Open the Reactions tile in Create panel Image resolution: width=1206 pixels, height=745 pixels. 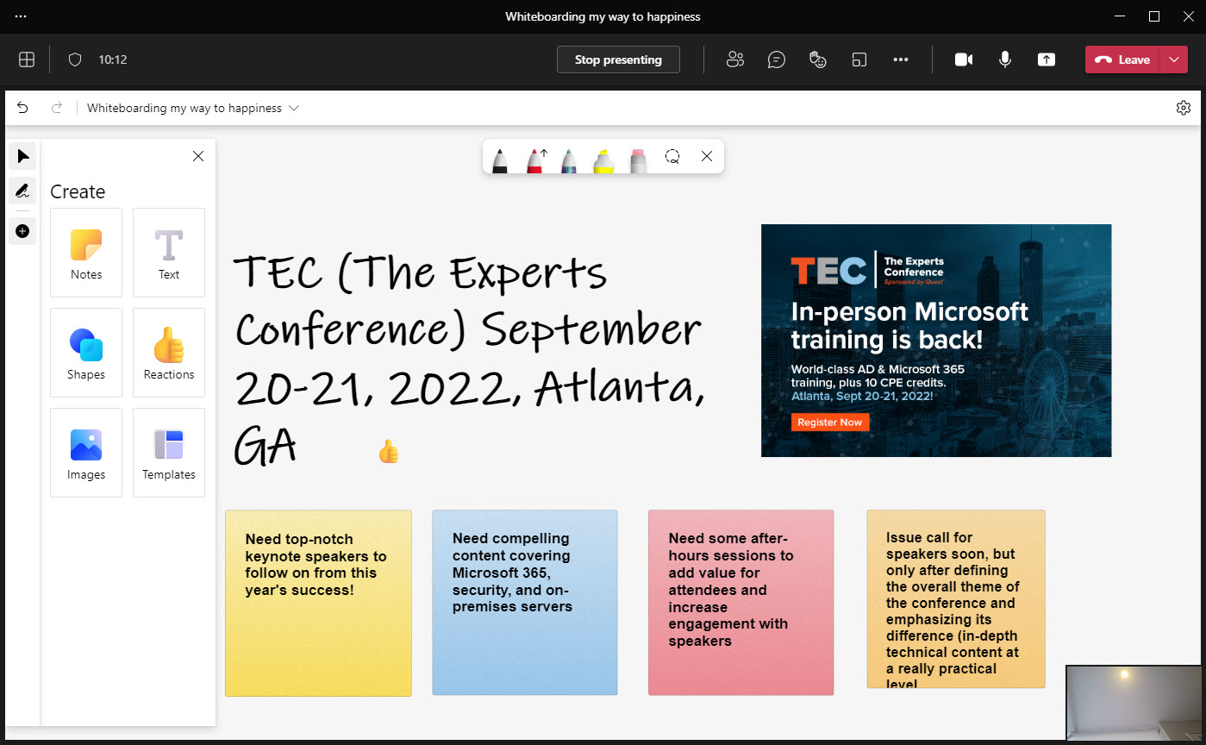(169, 353)
